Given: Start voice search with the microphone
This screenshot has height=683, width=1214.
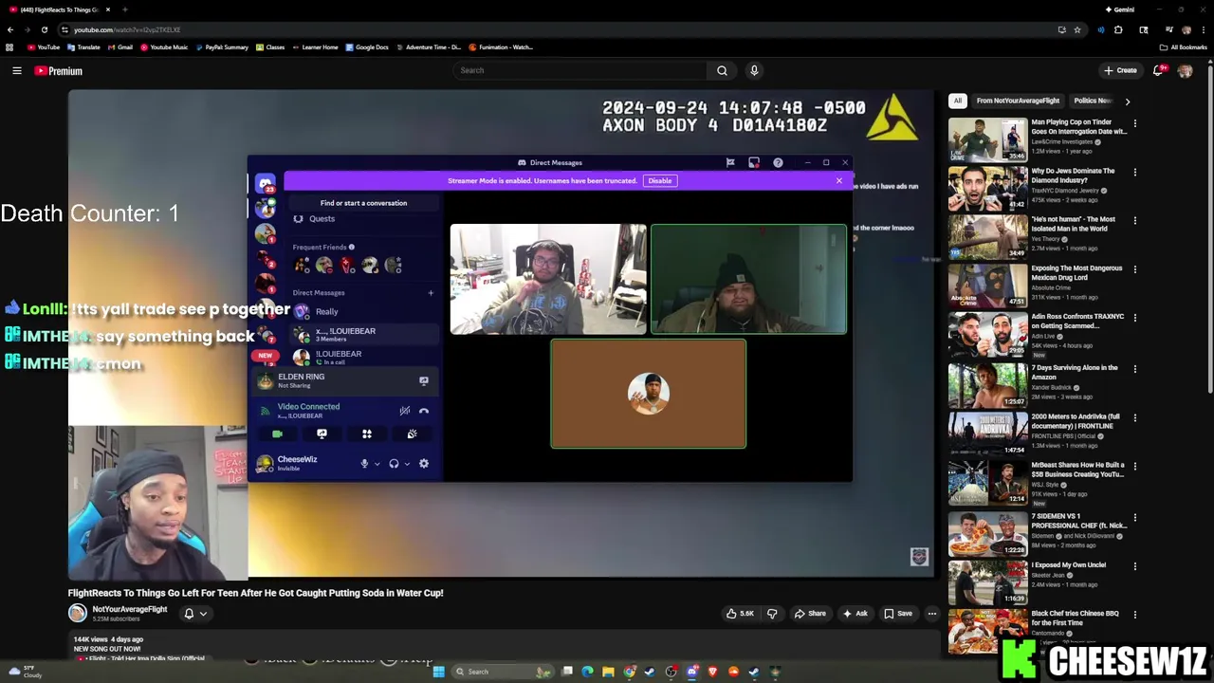Looking at the screenshot, I should click(x=754, y=70).
